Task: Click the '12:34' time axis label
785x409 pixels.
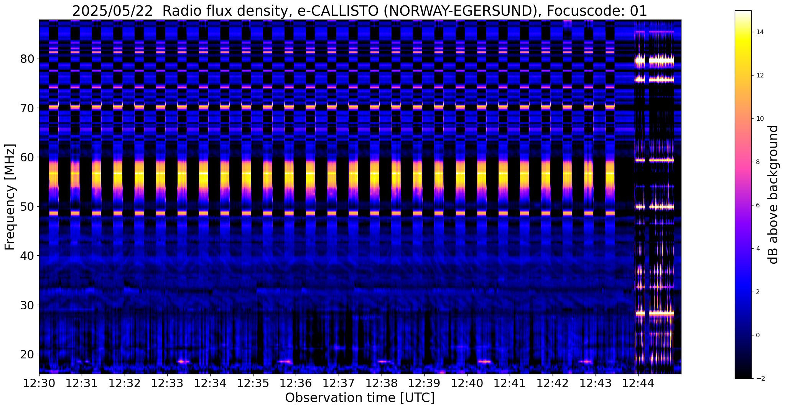Action: click(210, 383)
